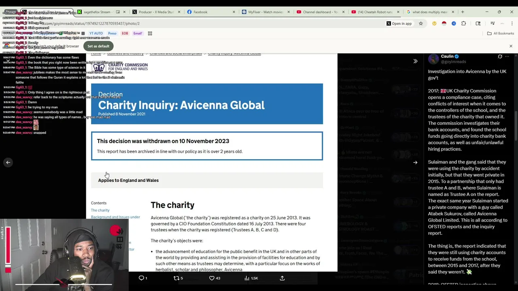Click the streamer webcam overlay
Viewport: 518px width, 291px height.
tap(64, 255)
